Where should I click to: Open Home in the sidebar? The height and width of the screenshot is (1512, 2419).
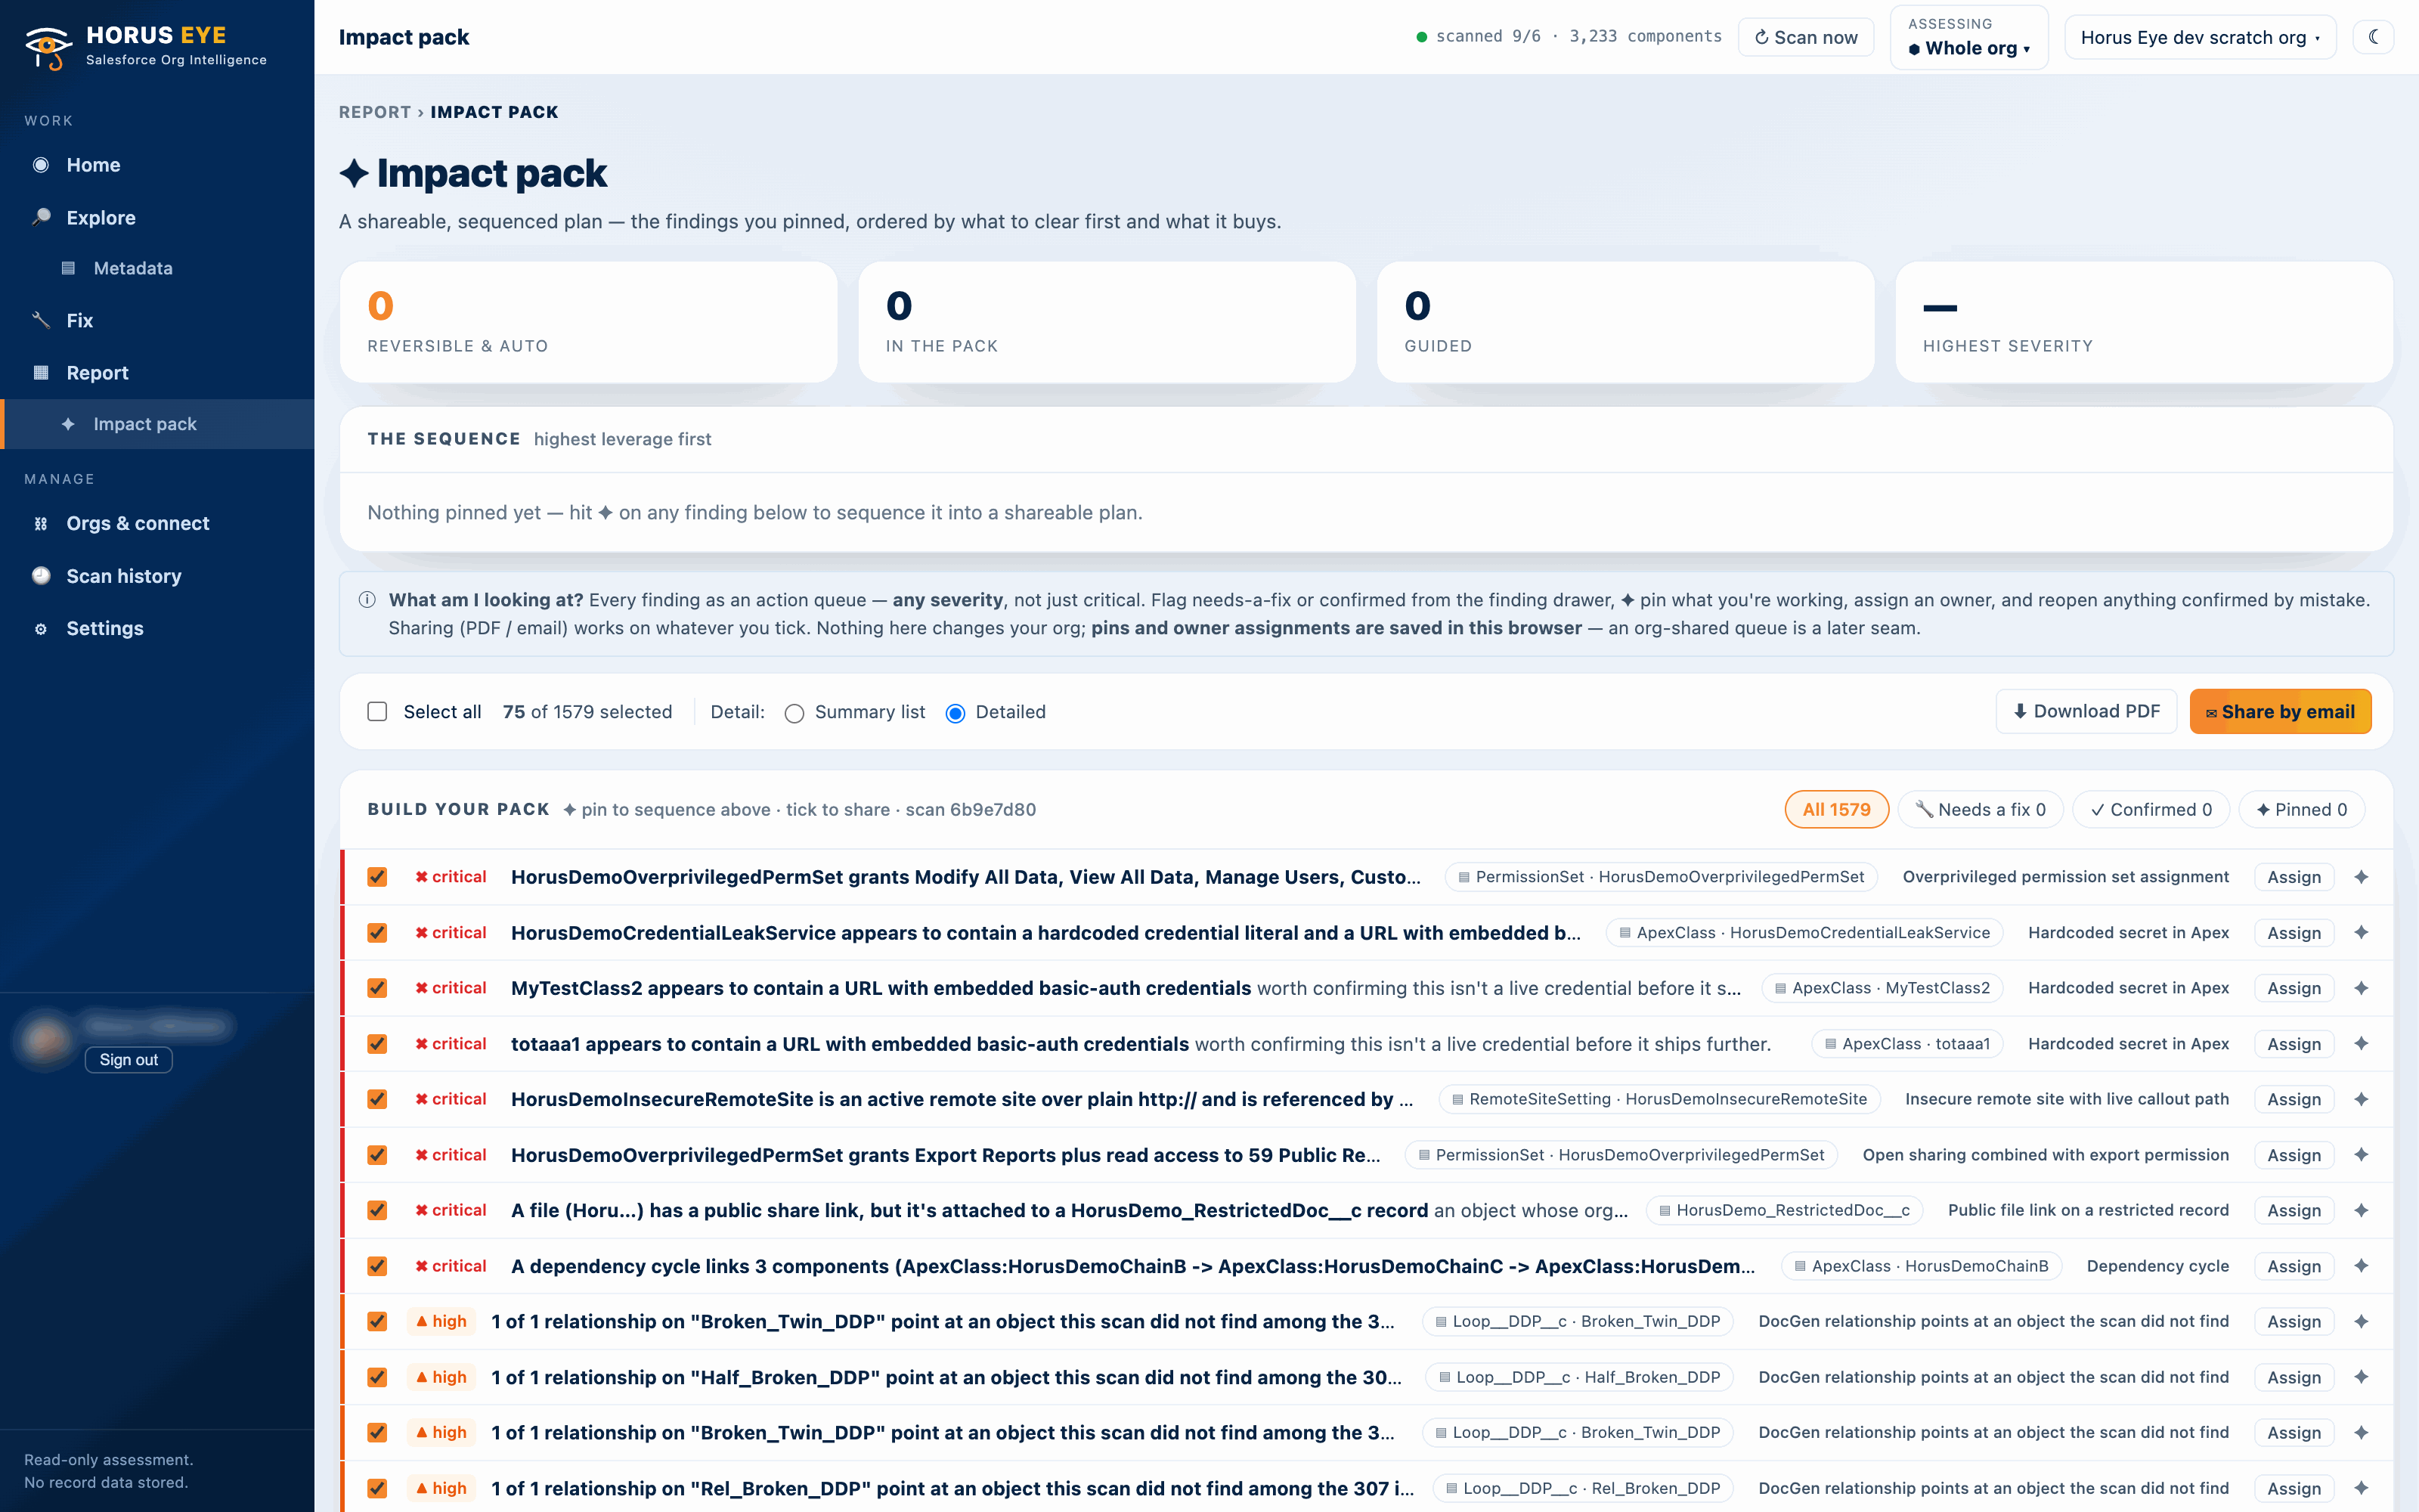click(x=157, y=165)
